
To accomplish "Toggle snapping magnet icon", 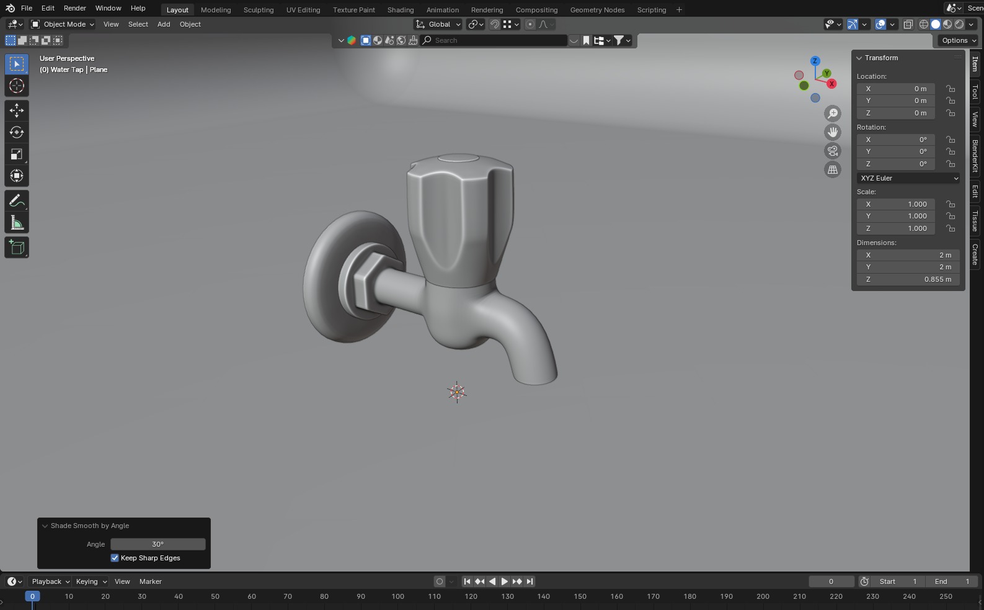I will [x=495, y=24].
